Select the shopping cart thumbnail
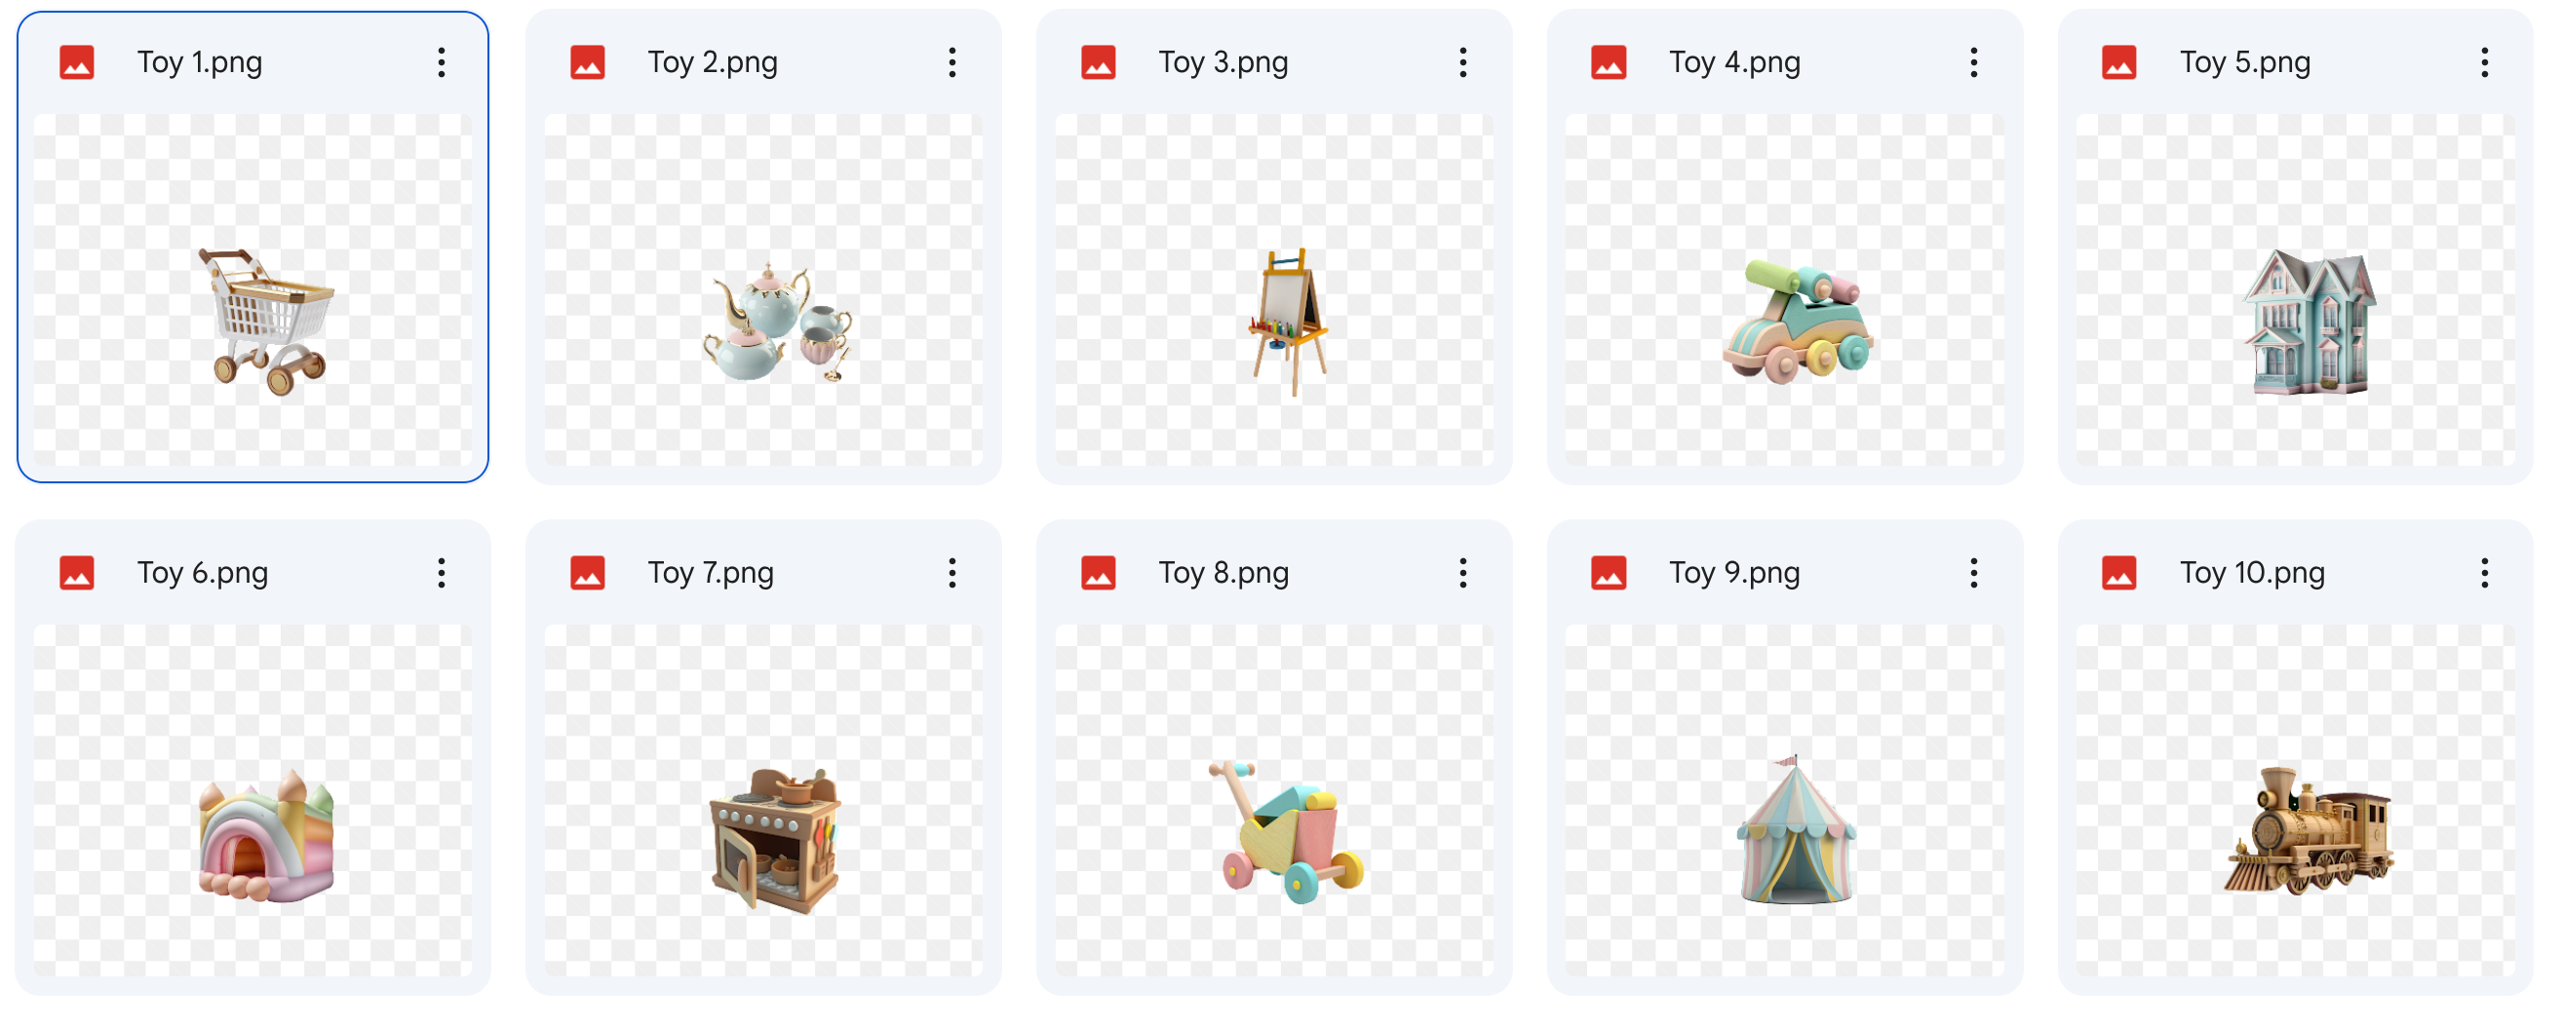Image resolution: width=2562 pixels, height=1027 pixels. click(252, 289)
